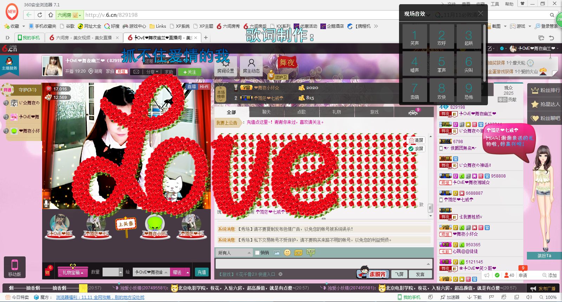Open the smiley emoji picker

(x=287, y=253)
